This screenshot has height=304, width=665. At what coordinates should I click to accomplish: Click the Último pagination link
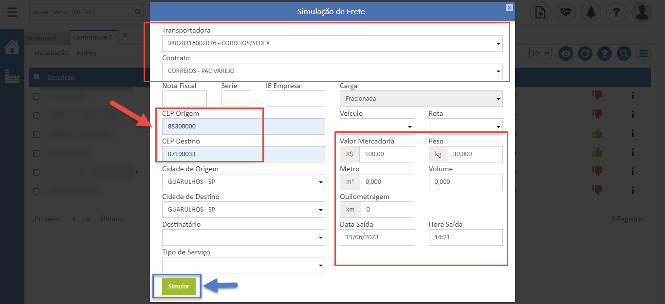[x=111, y=219]
